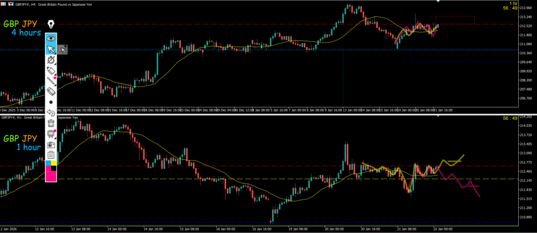Select the red dotted rectangle on H4 chart
Viewport: 537px width, 233px height.
click(x=455, y=20)
